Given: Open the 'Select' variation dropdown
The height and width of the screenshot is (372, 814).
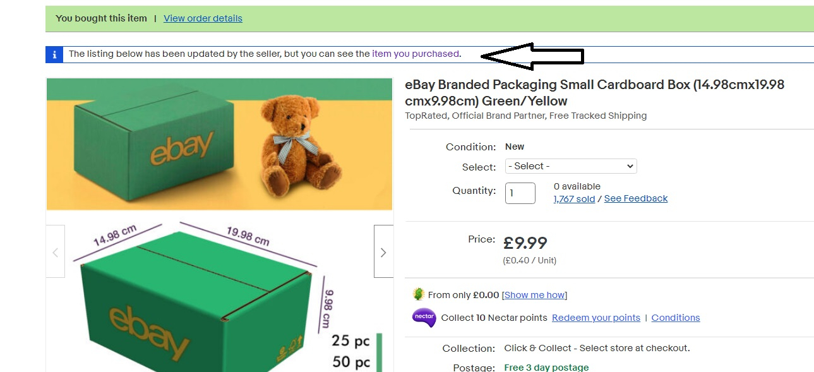Looking at the screenshot, I should coord(571,166).
